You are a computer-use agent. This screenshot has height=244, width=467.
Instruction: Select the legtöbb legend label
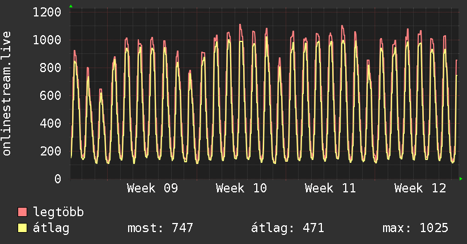coord(58,212)
